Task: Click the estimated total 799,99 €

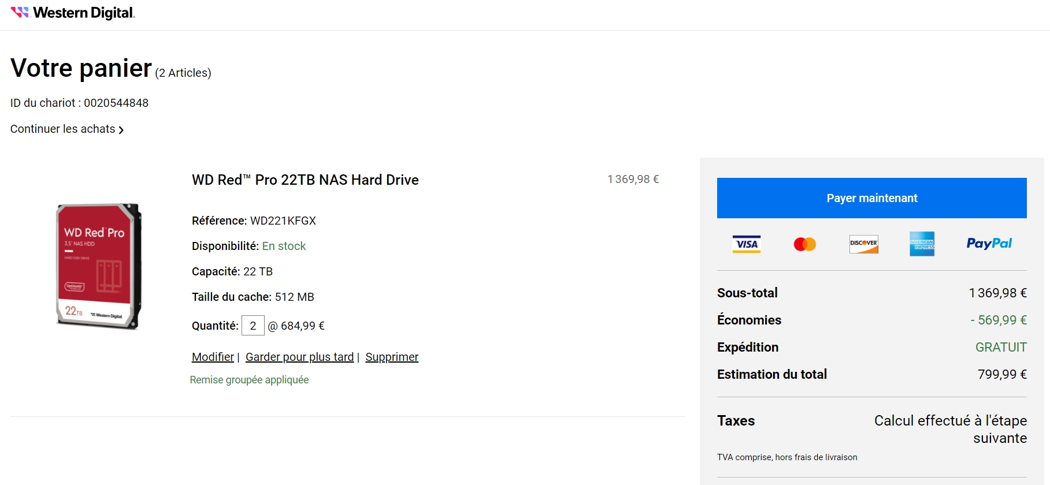Action: pos(1002,374)
